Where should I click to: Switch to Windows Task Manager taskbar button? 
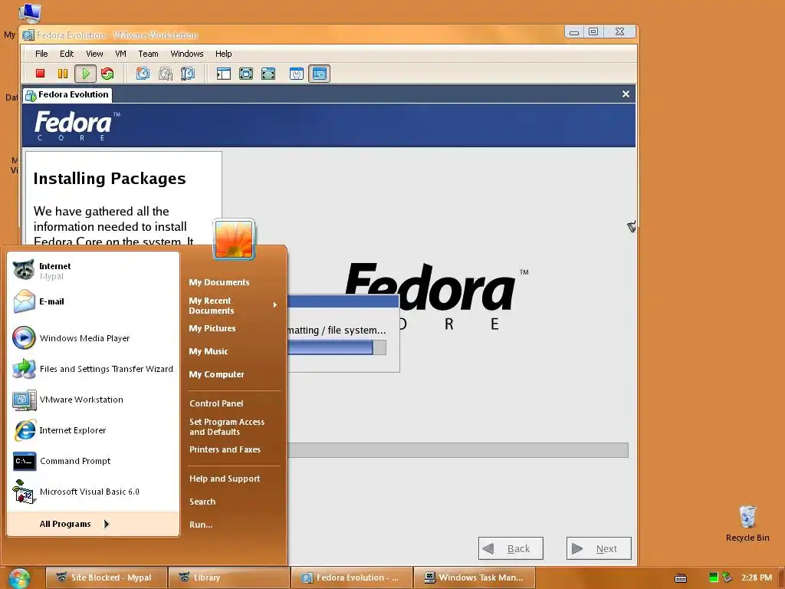(475, 577)
